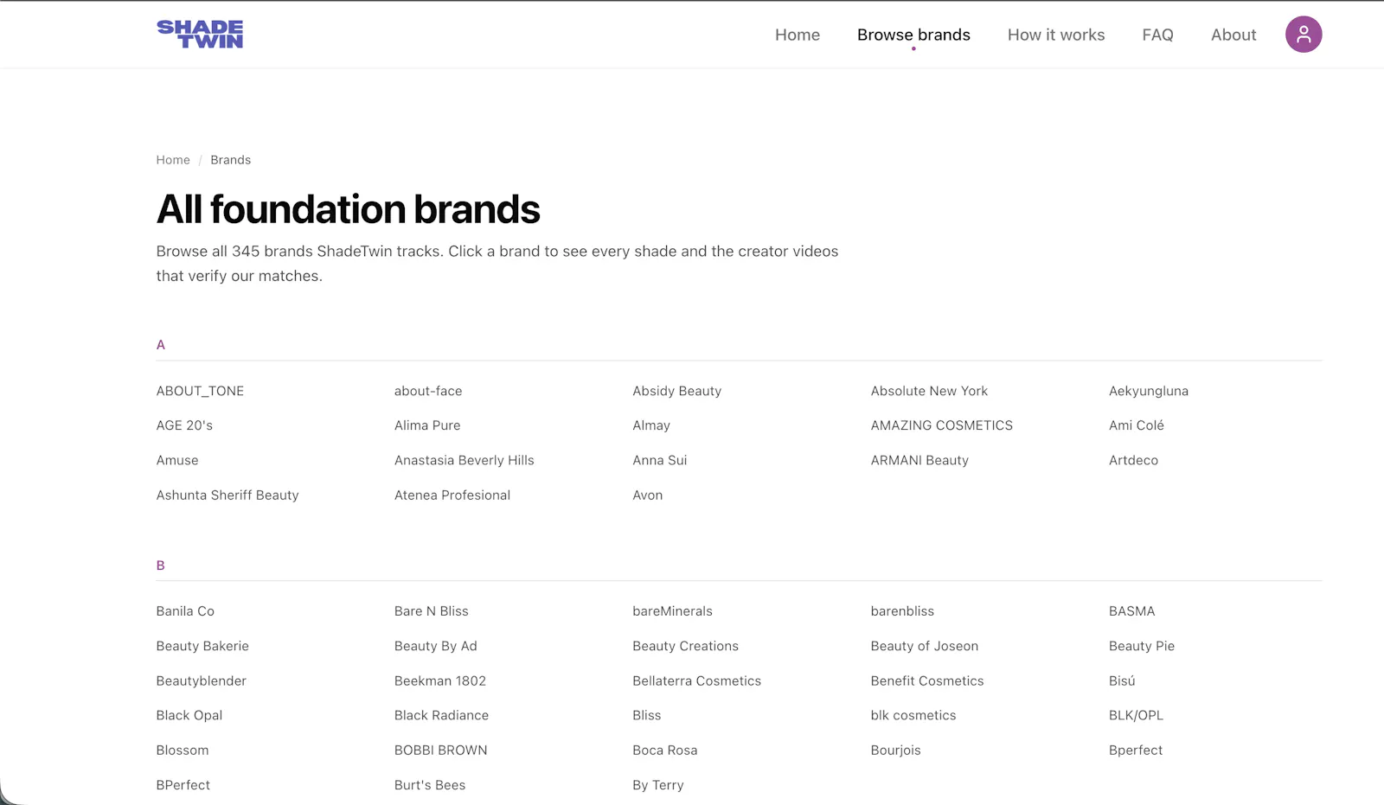Image resolution: width=1384 pixels, height=805 pixels.
Task: Select the Amuse brand
Action: (x=177, y=460)
